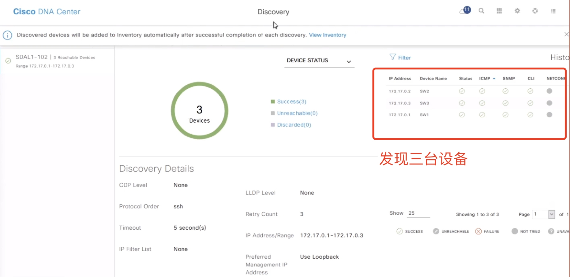
Task: Toggle ICMP column sort arrow
Action: click(494, 79)
